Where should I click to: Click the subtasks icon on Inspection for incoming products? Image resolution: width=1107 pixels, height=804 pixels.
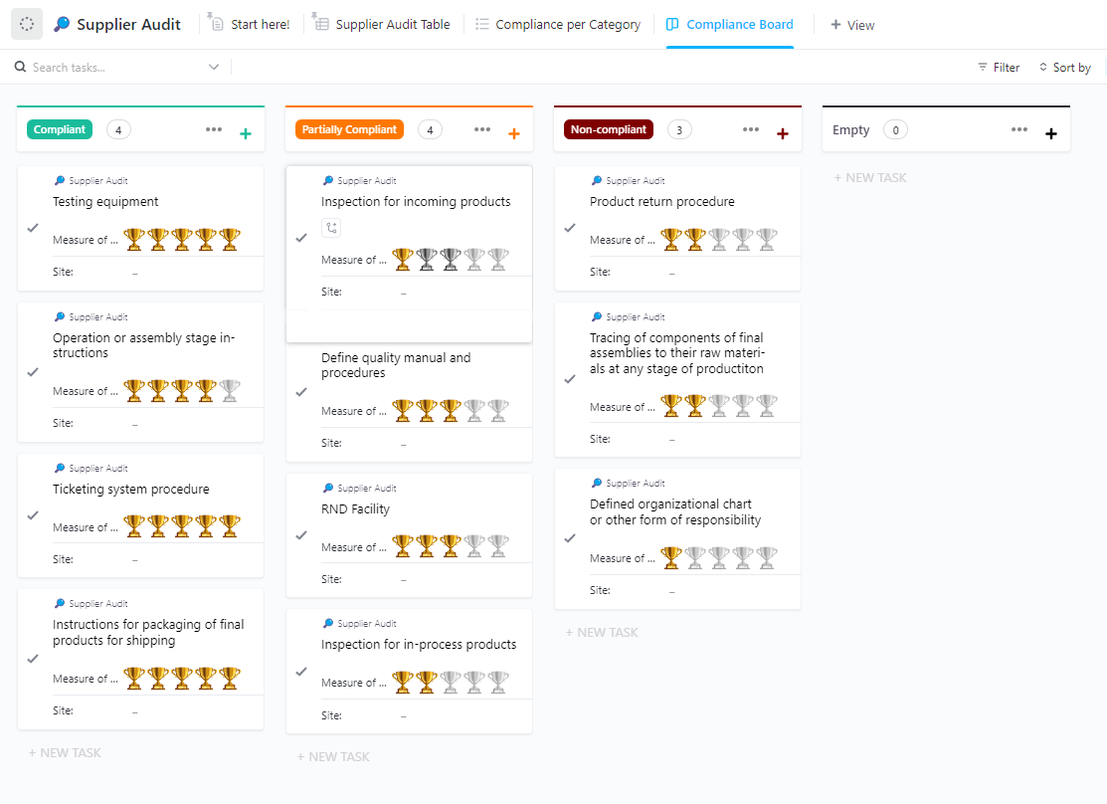pyautogui.click(x=330, y=228)
